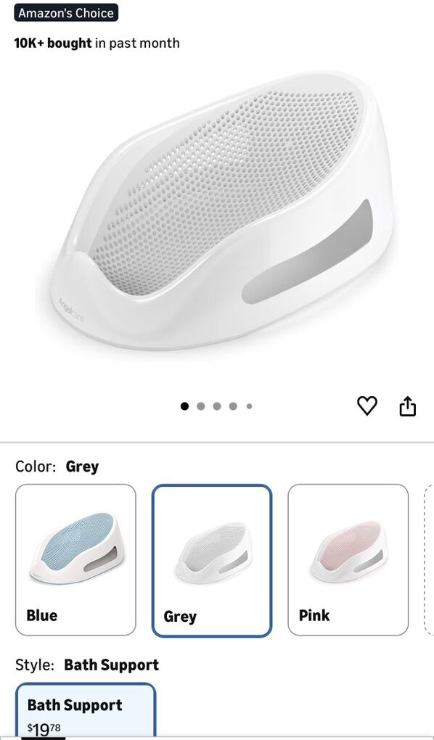Viewport: 434px width, 740px height.
Task: Select the Grey color option
Action: [212, 561]
